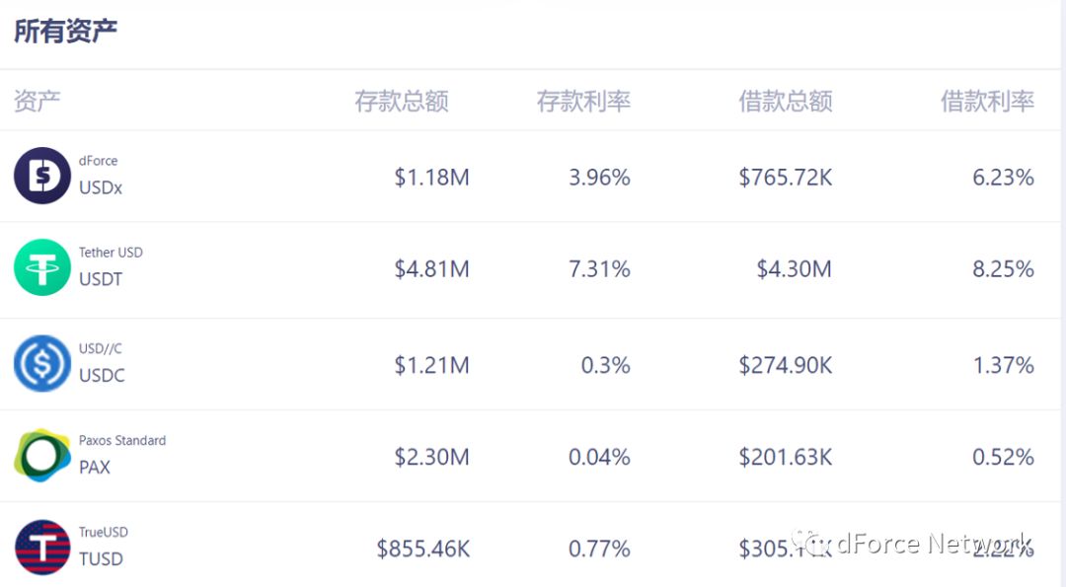Click the 存款利率 column header
The width and height of the screenshot is (1066, 587).
coord(583,100)
